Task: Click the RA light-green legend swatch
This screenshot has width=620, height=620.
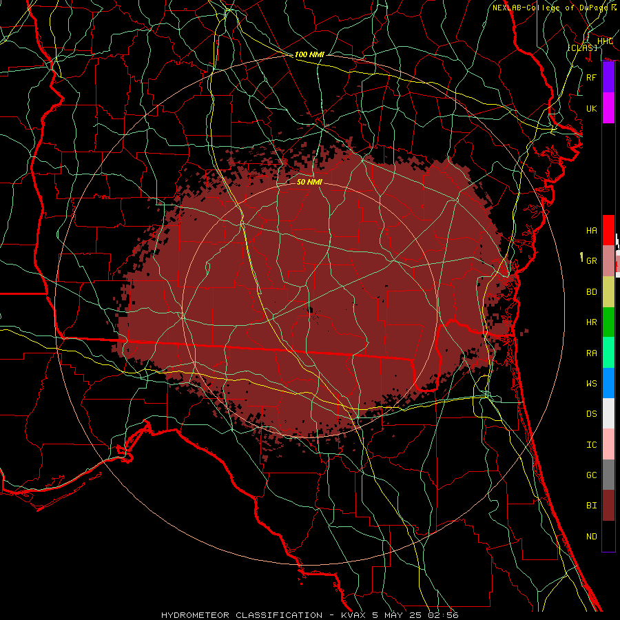Action: [608, 353]
